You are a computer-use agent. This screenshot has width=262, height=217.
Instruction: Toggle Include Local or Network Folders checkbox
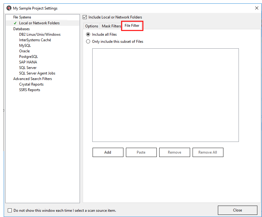[x=85, y=17]
